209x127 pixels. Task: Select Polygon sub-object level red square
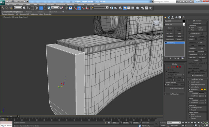177,67
